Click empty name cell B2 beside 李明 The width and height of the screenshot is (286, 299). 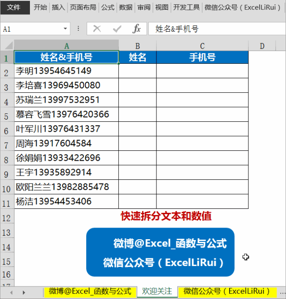pos(138,71)
